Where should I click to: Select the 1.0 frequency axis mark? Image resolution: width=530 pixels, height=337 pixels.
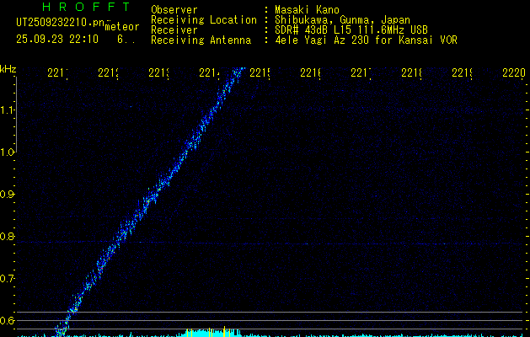pyautogui.click(x=8, y=152)
